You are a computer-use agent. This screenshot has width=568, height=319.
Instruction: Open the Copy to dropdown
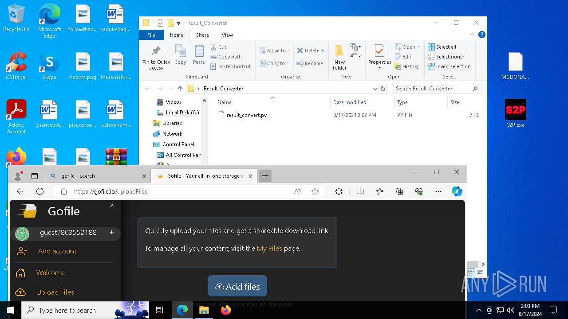pyautogui.click(x=275, y=63)
